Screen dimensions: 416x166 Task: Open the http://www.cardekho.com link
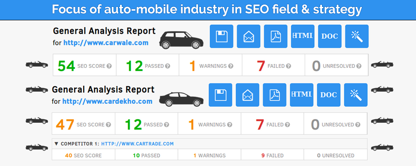107,101
